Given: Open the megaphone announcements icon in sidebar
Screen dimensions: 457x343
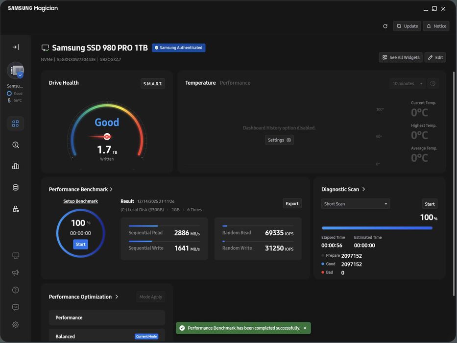Looking at the screenshot, I should [x=16, y=273].
